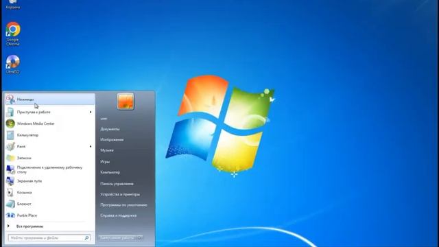The height and width of the screenshot is (247, 439).
Task: Launch the Косынка solitaire card icon
Action: 10,193
